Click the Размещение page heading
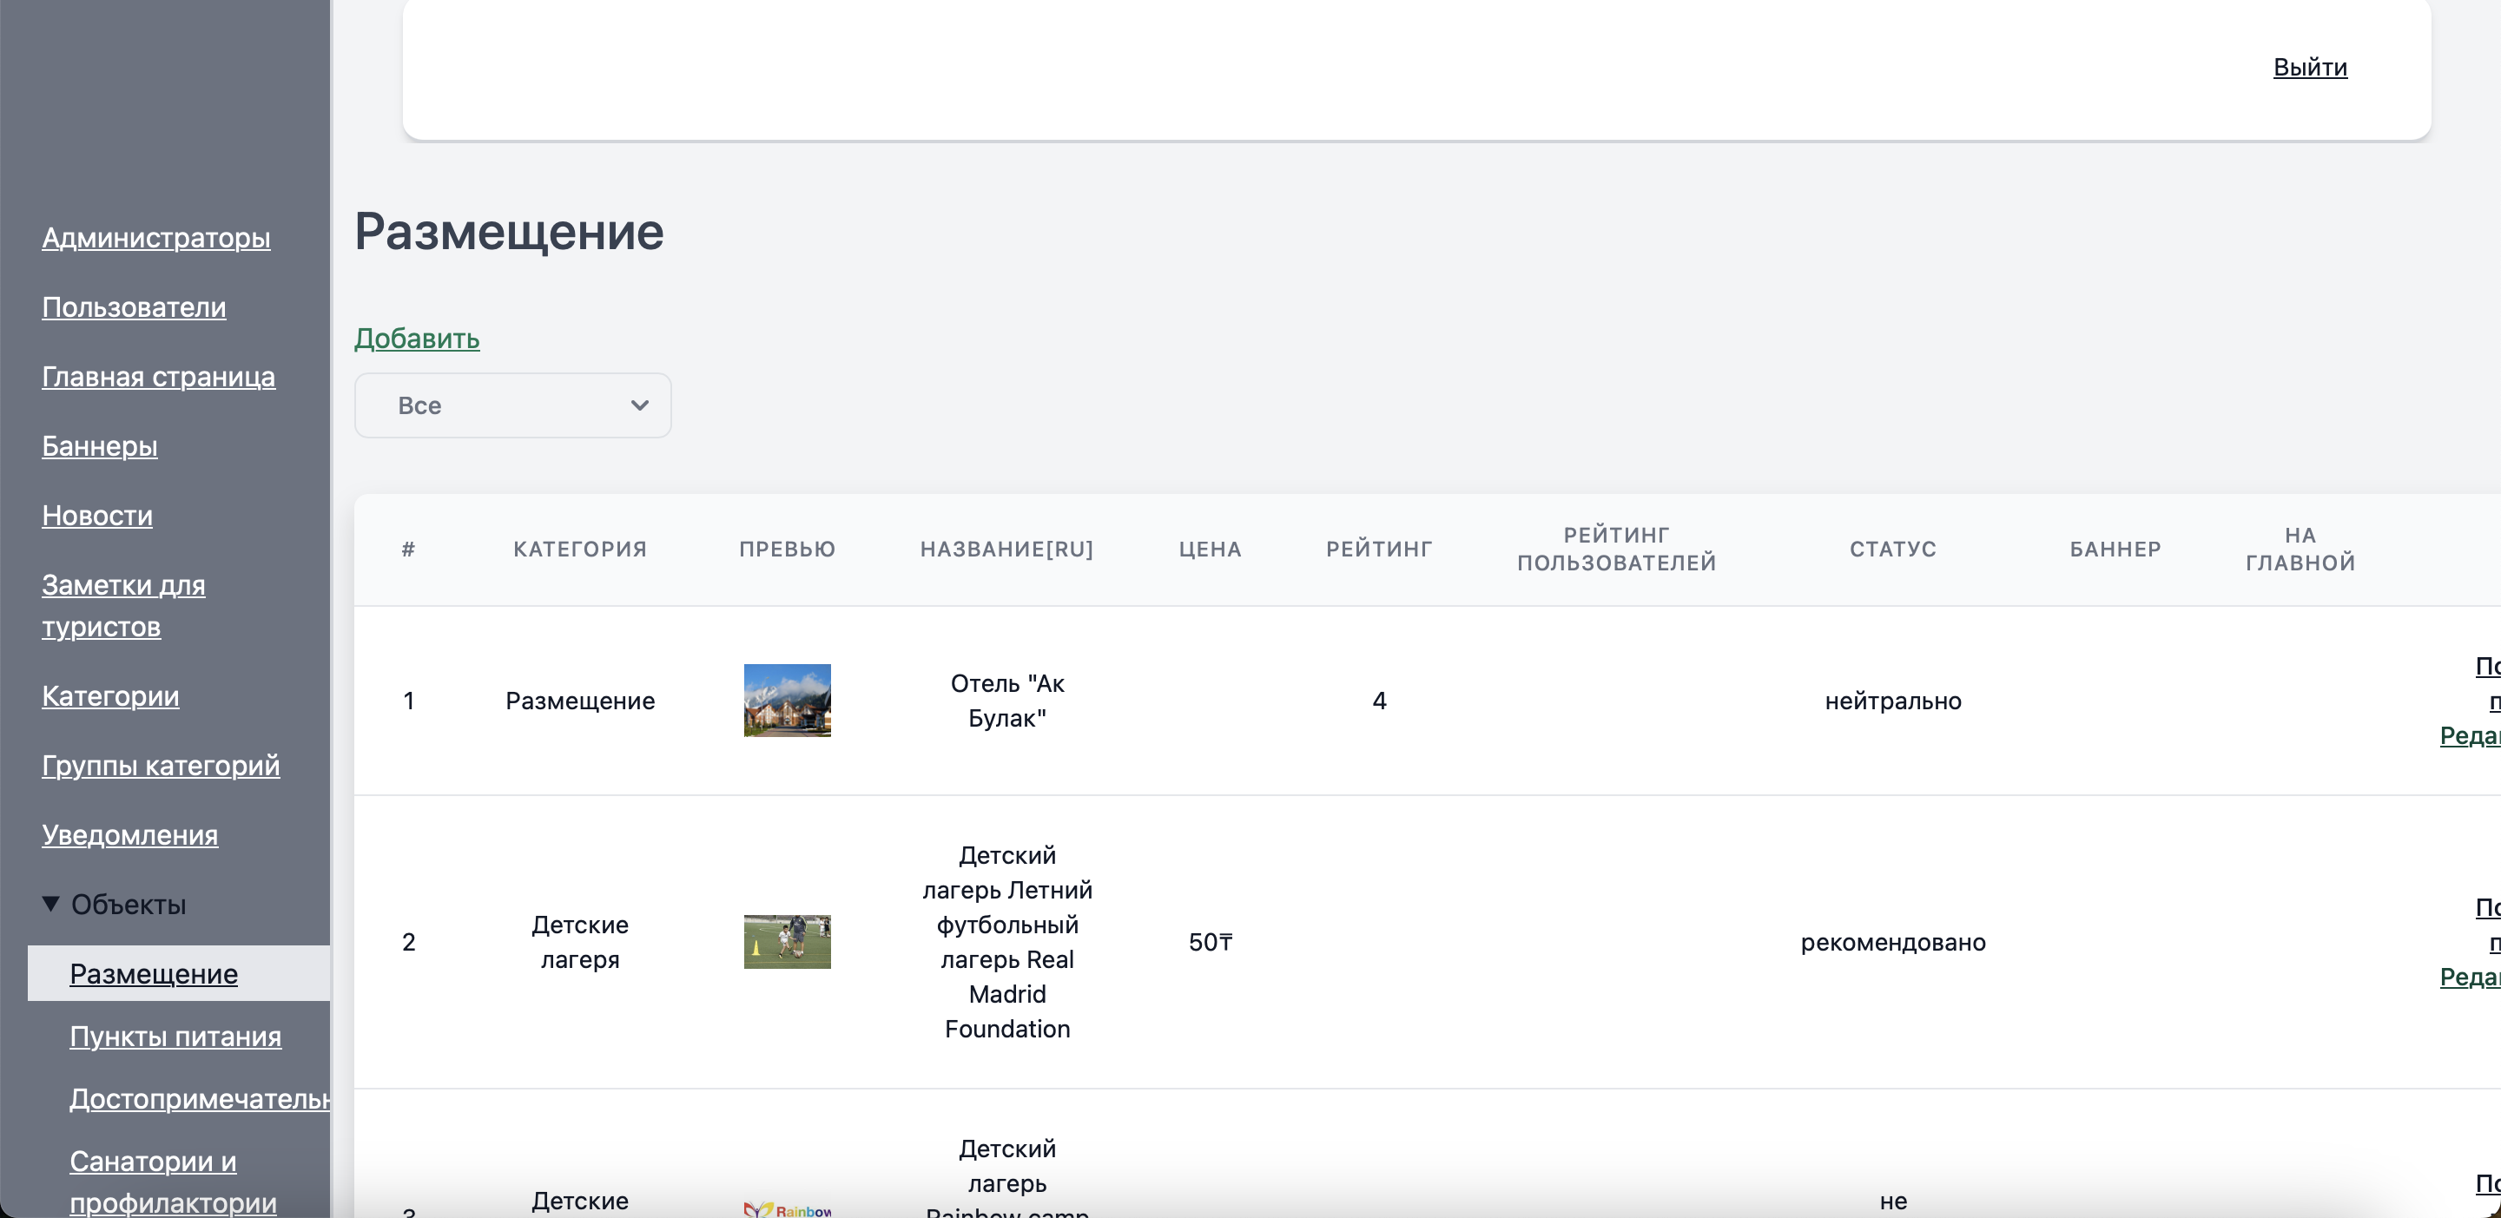 [509, 232]
